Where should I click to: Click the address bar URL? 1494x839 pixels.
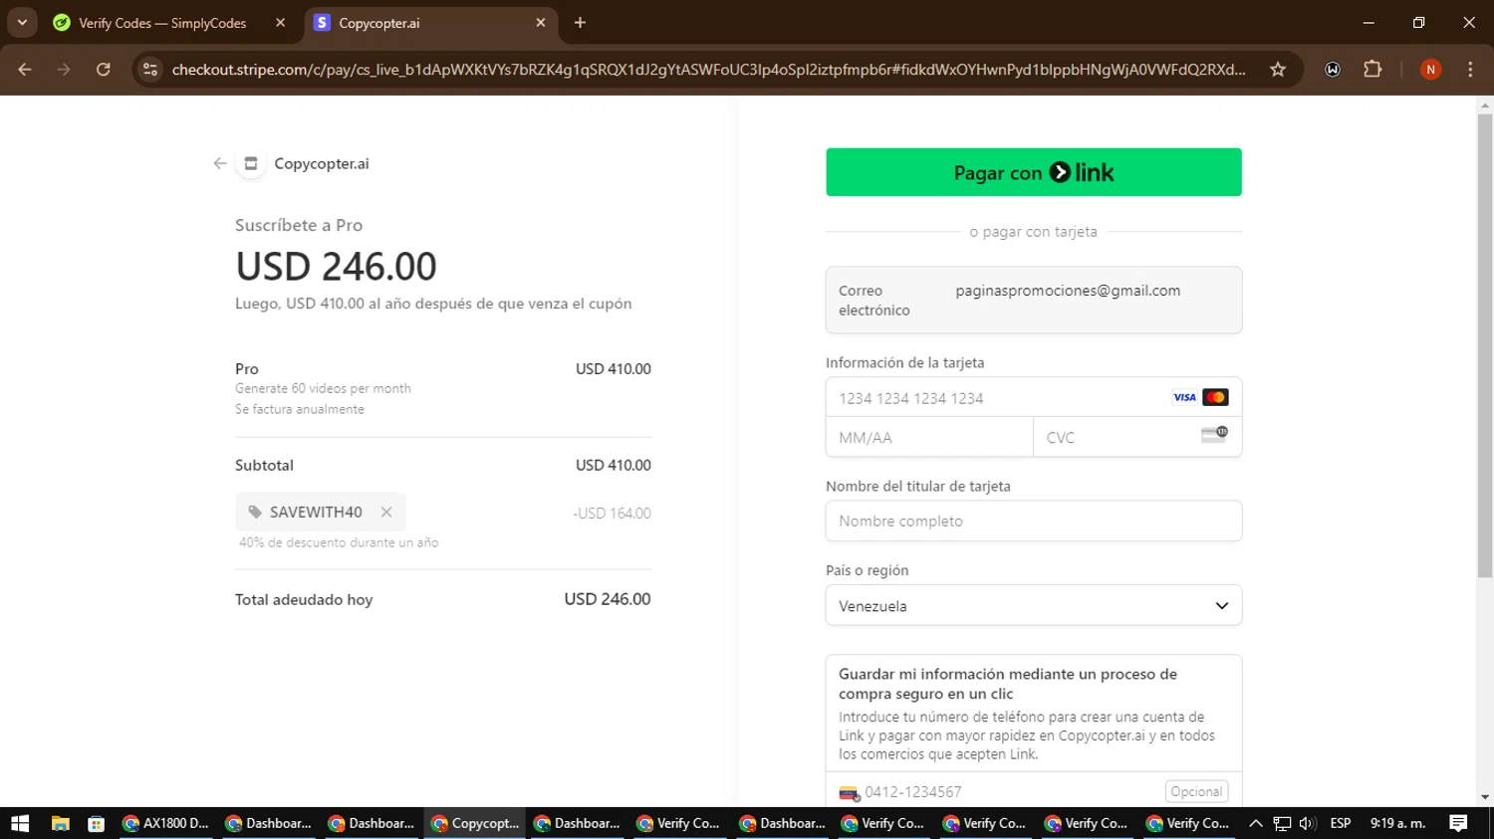708,70
